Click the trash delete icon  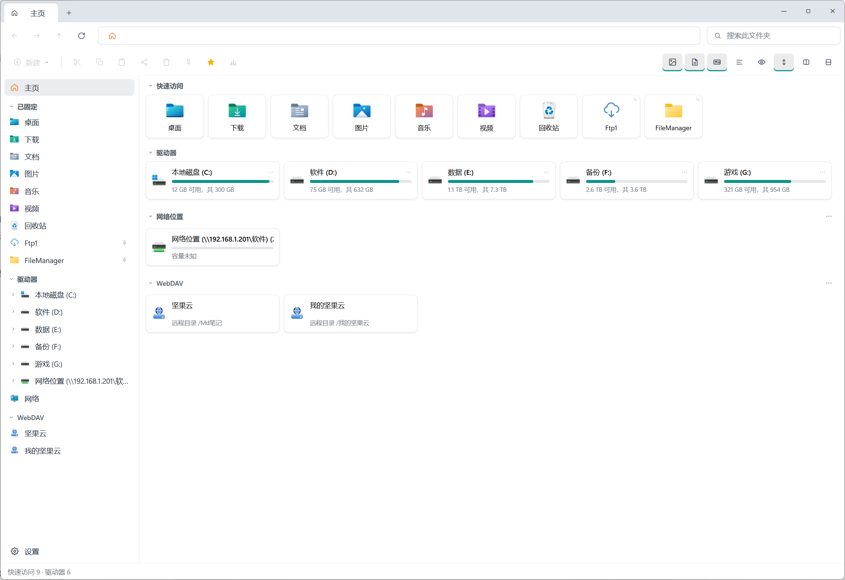[x=166, y=62]
